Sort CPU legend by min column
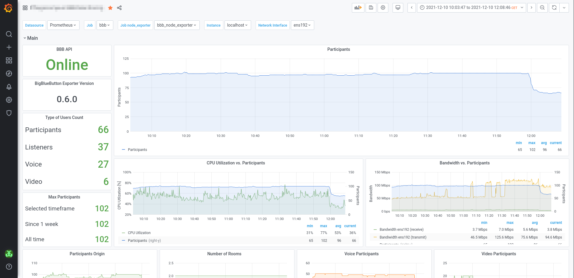The width and height of the screenshot is (574, 278). (310, 226)
